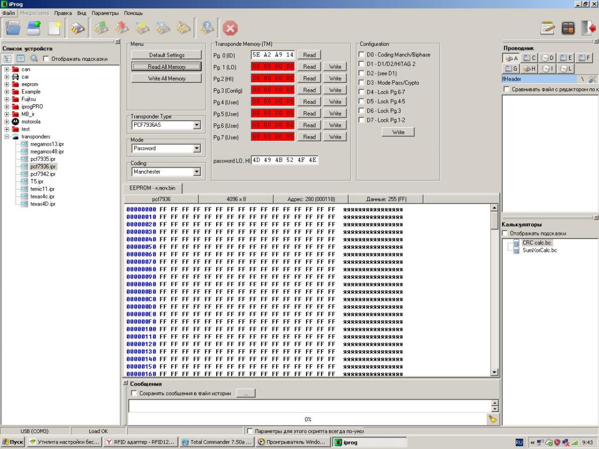
Task: Select the 'EEPROM - ключ.bin' tab
Action: pos(152,188)
